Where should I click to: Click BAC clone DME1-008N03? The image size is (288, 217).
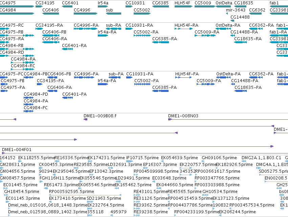coord(183,116)
